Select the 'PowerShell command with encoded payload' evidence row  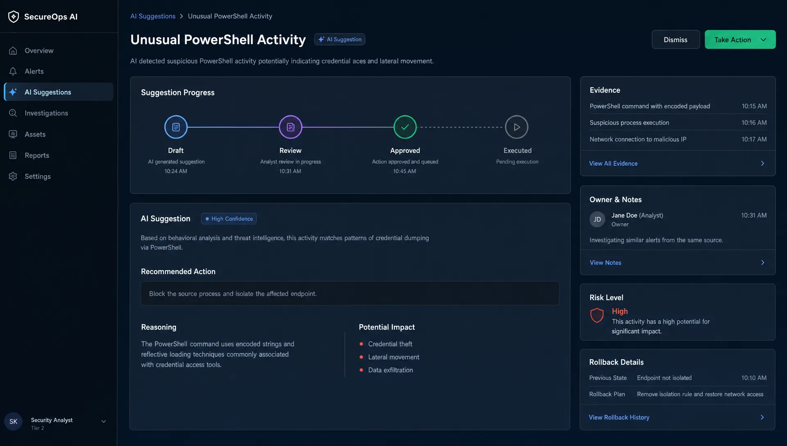[678, 106]
